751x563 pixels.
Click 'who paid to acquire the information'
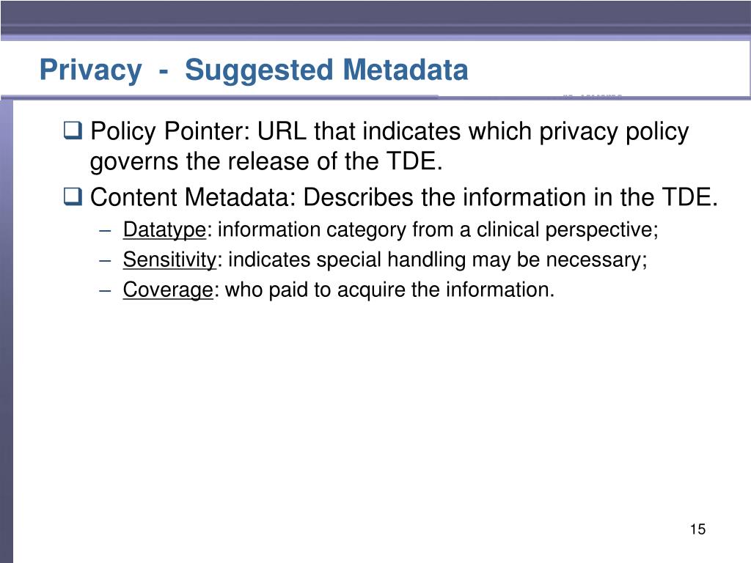pyautogui.click(x=387, y=290)
